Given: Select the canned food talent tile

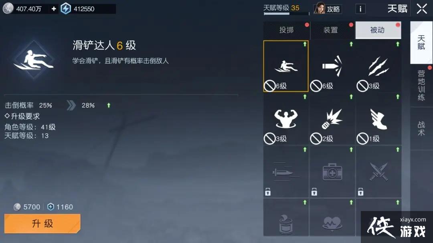Looking at the screenshot, I should pos(286,218).
